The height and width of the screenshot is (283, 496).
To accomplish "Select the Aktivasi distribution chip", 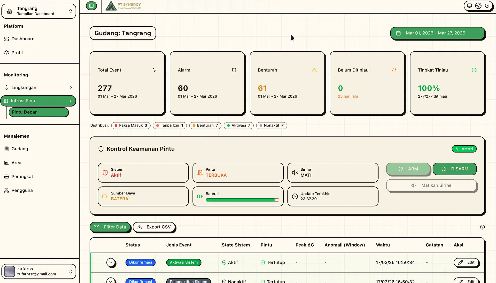I will pyautogui.click(x=239, y=125).
